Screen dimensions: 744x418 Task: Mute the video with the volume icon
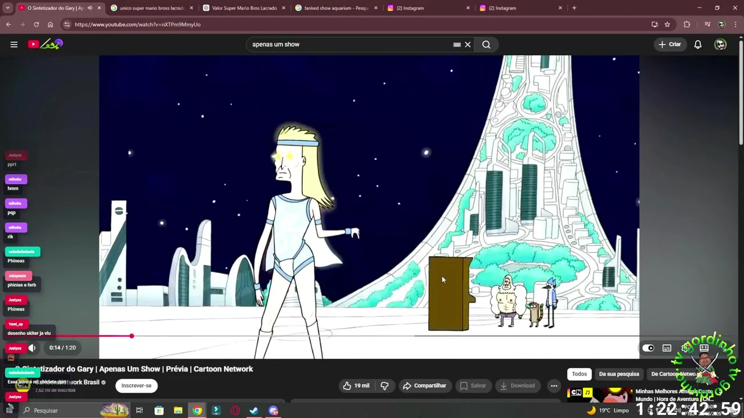click(32, 348)
